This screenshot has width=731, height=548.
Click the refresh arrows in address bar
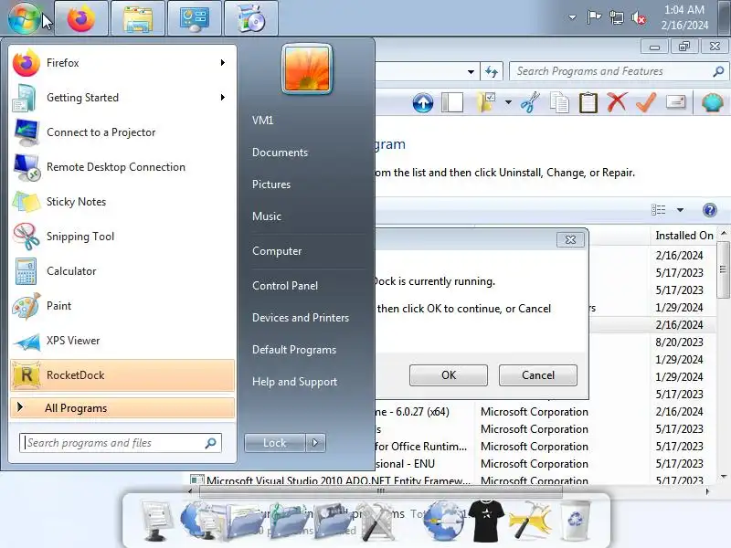(x=492, y=71)
